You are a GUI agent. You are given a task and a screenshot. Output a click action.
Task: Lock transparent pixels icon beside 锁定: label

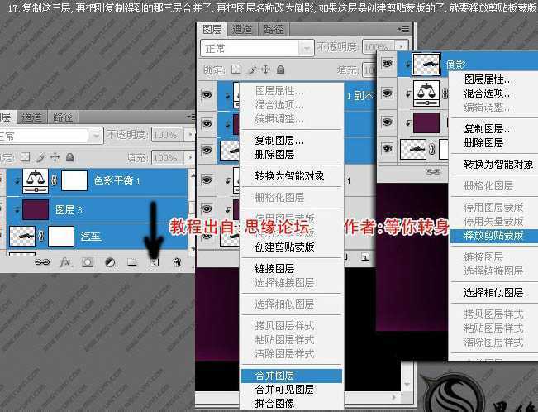(x=236, y=69)
